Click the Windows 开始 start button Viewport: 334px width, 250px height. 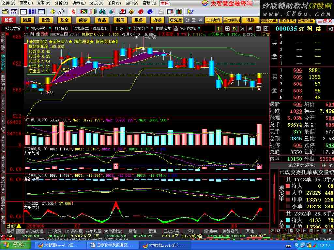coord(16,245)
